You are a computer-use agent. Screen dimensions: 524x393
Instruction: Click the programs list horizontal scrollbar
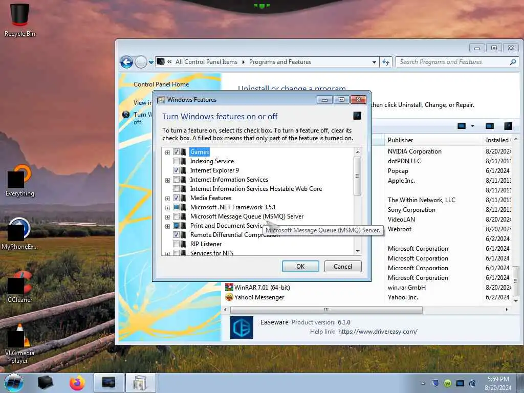pos(326,310)
